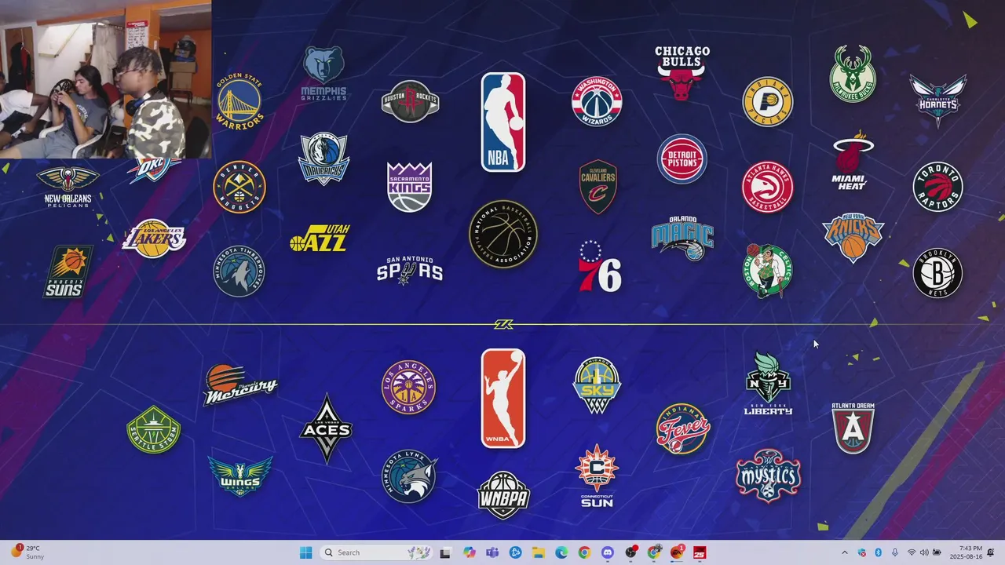Screen dimensions: 1005x565
Task: Select the Miami Heat logo
Action: 851,162
